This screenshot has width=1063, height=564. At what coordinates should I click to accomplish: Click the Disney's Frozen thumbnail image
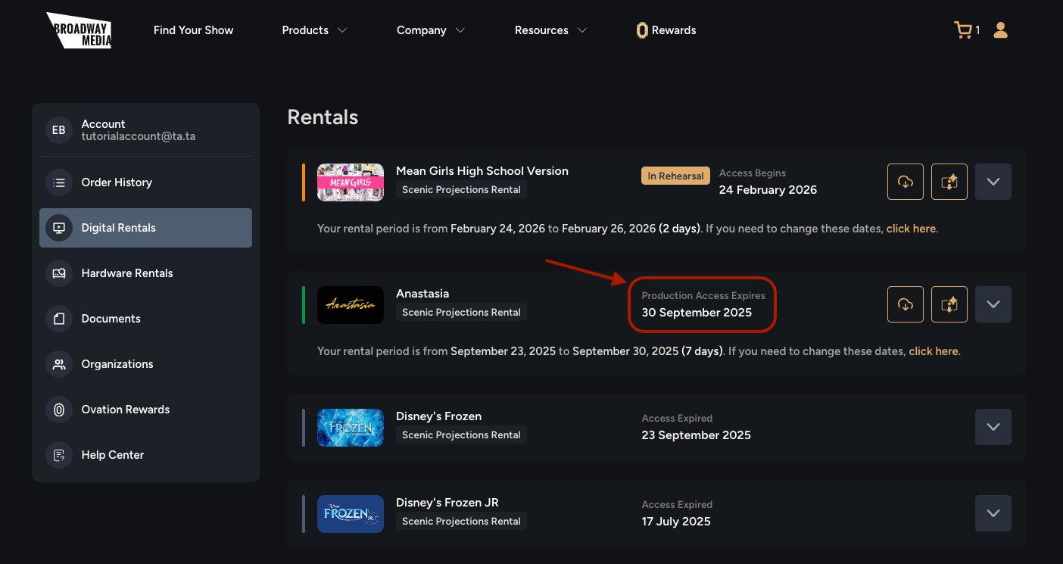tap(351, 427)
